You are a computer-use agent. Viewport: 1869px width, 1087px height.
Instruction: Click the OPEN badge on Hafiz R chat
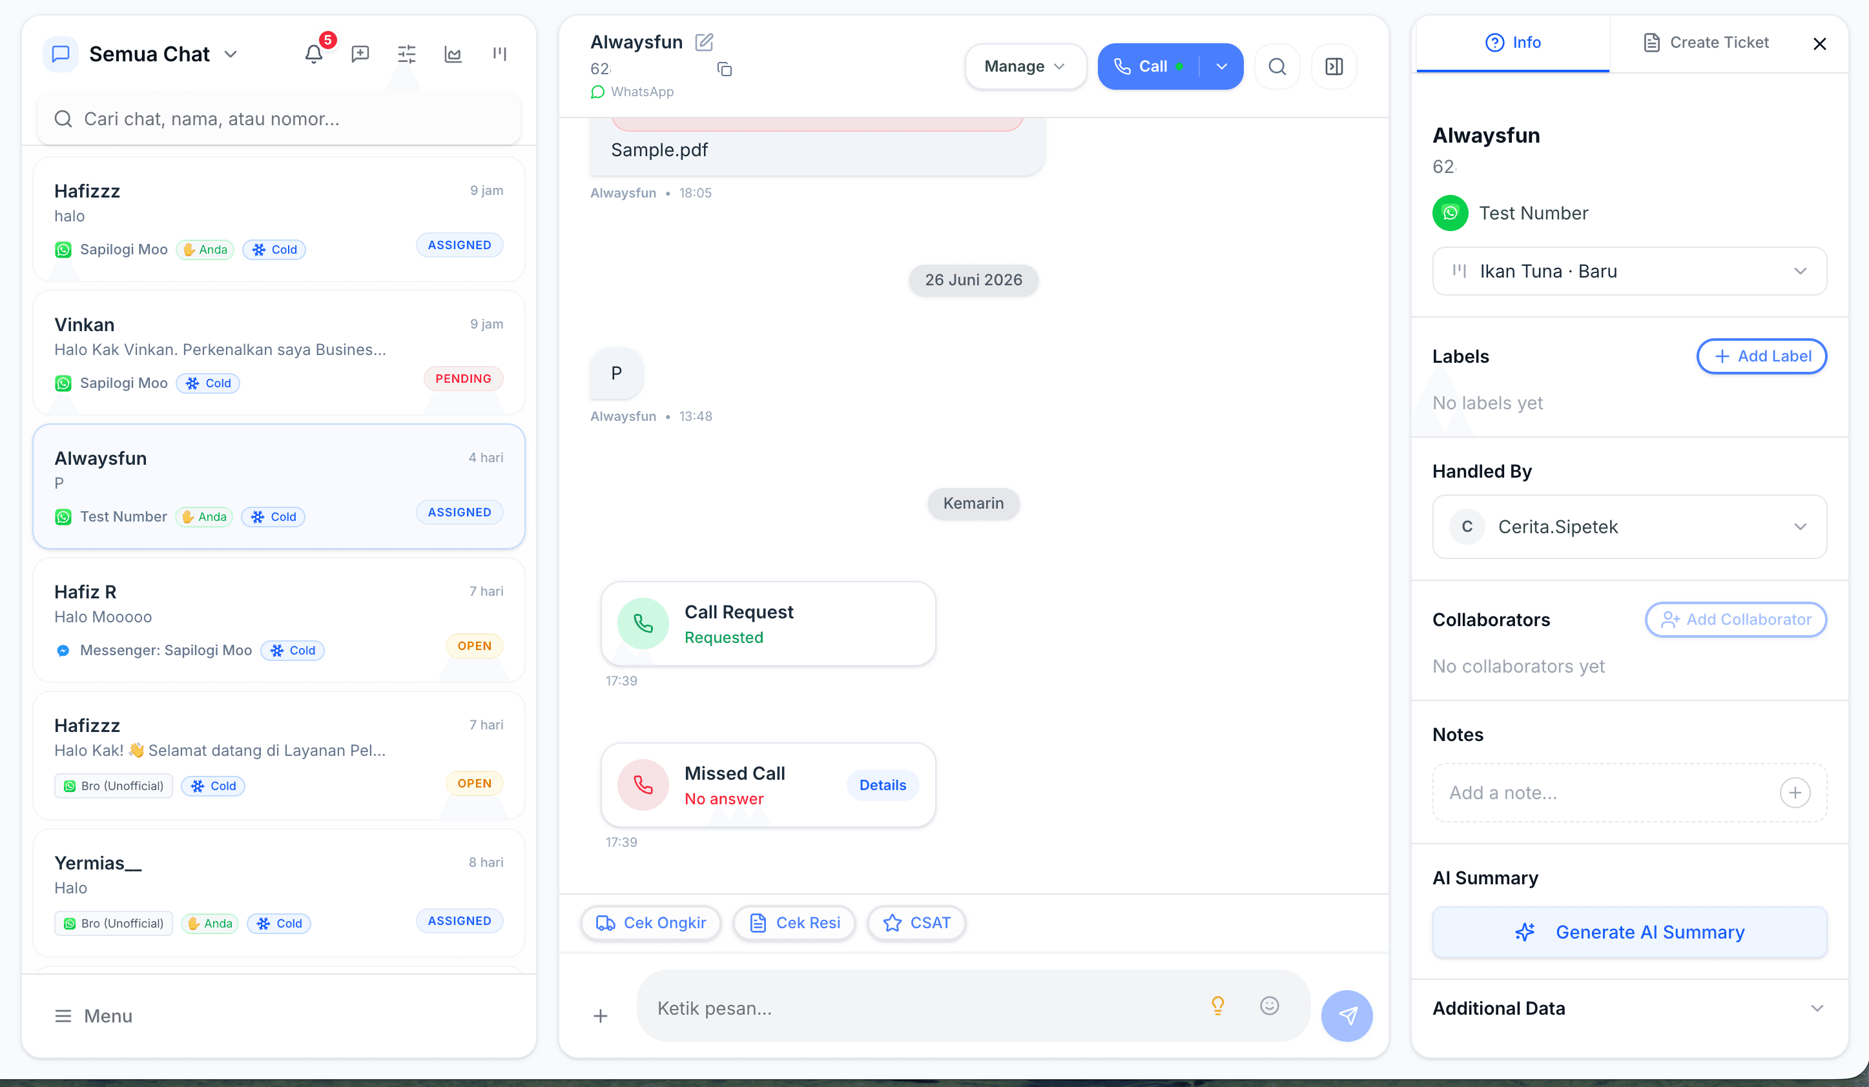(x=474, y=646)
